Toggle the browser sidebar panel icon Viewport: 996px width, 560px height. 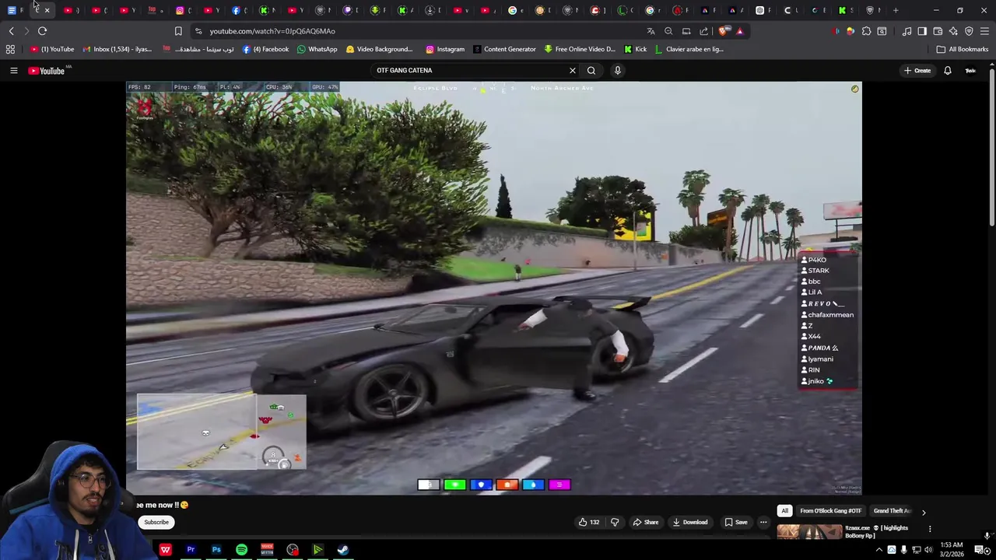[922, 31]
